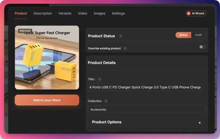Open the Images tab
The height and width of the screenshot is (139, 220).
[x=99, y=13]
